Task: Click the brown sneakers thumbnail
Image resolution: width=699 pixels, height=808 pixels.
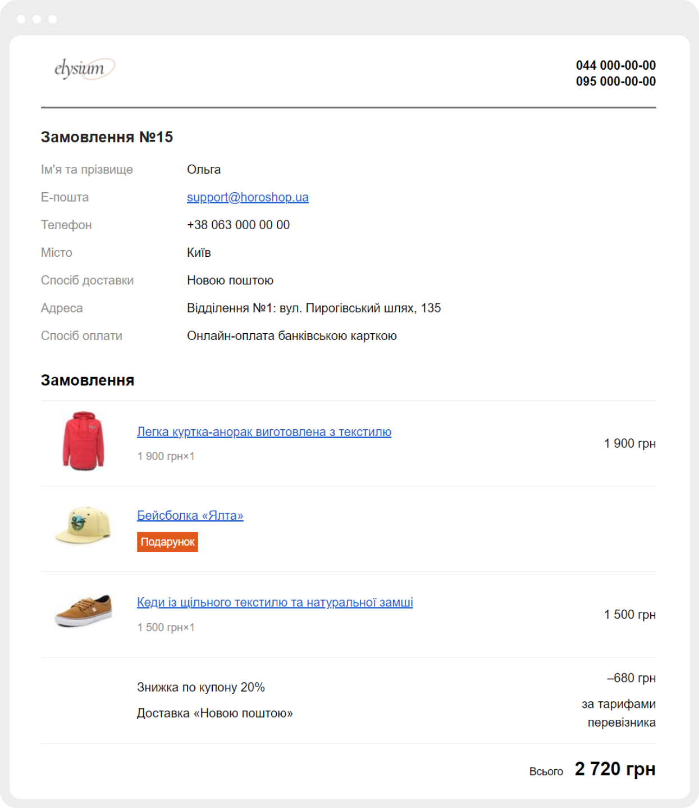Action: tap(83, 611)
